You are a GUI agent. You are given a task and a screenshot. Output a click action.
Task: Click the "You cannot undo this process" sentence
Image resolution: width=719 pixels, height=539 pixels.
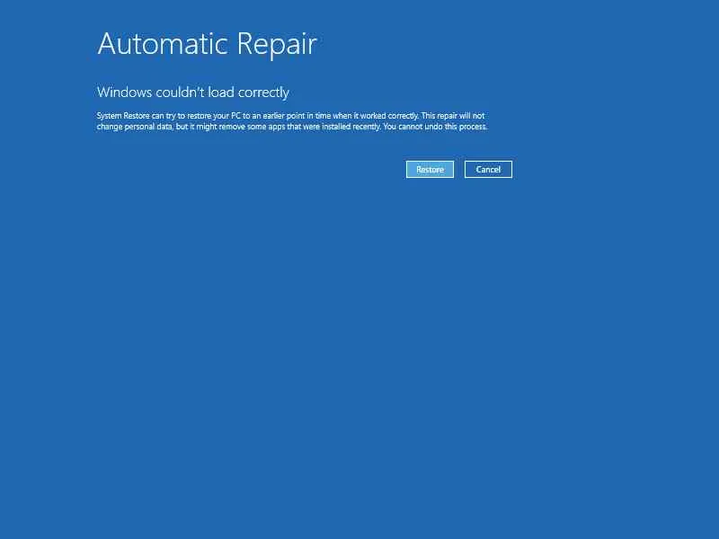(x=435, y=127)
